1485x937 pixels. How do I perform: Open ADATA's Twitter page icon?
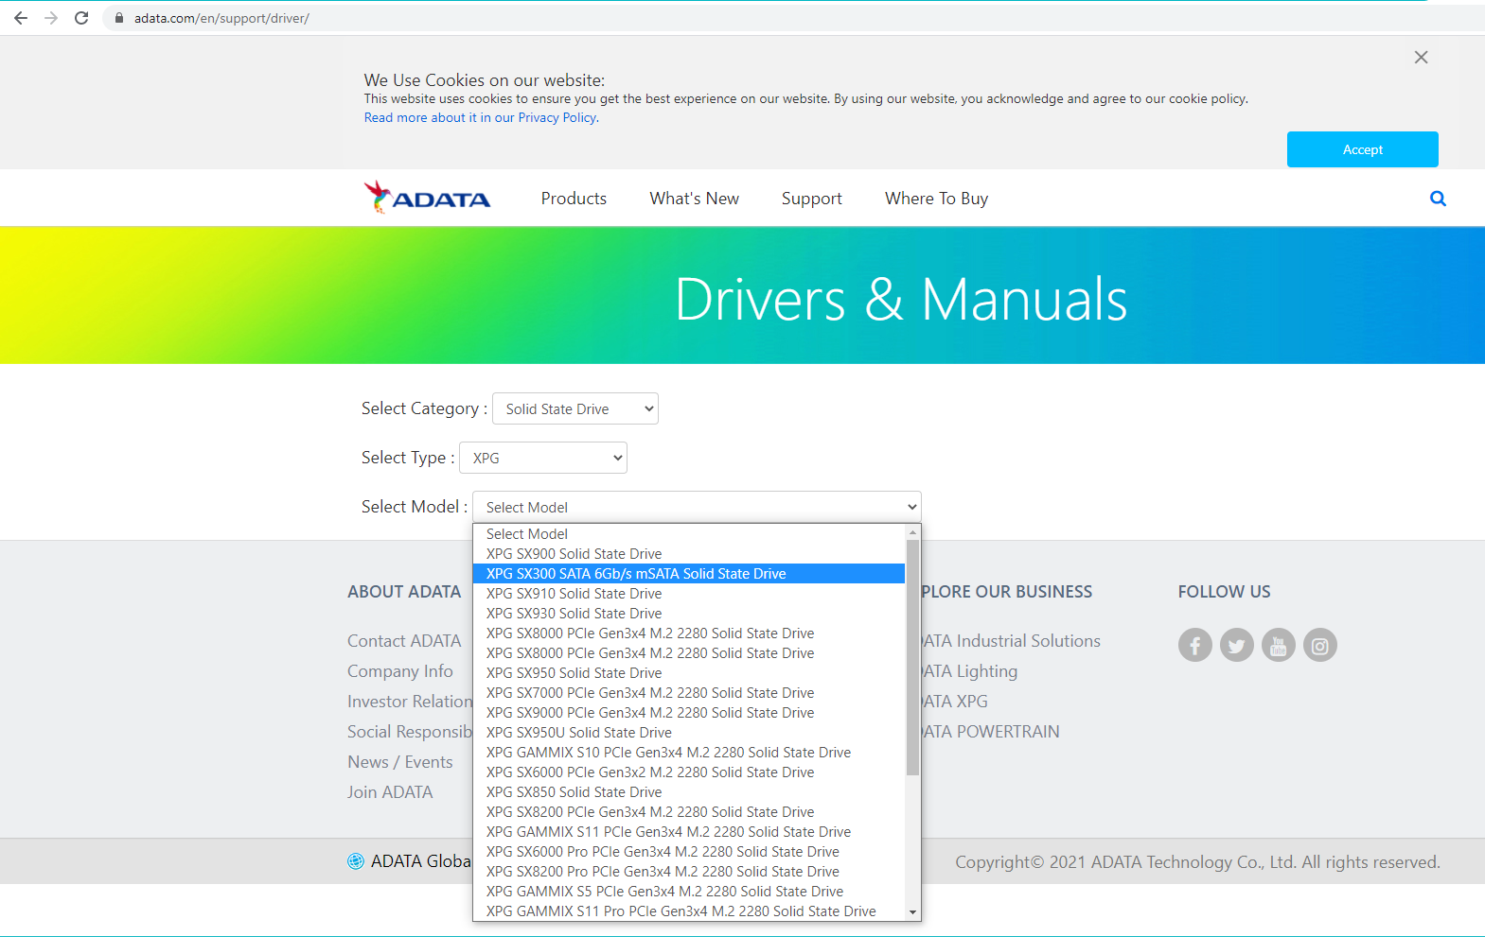click(1237, 645)
